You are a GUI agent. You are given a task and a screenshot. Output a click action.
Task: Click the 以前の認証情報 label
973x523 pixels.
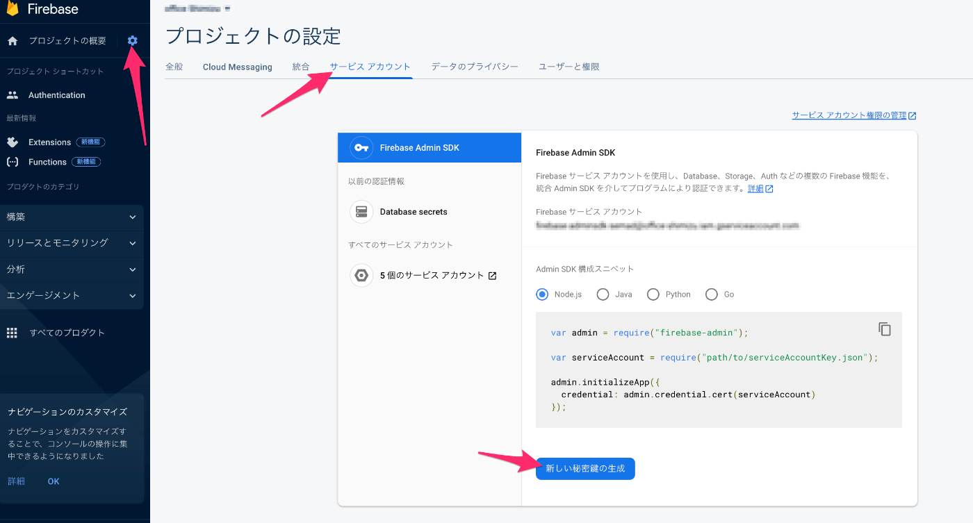coord(376,181)
